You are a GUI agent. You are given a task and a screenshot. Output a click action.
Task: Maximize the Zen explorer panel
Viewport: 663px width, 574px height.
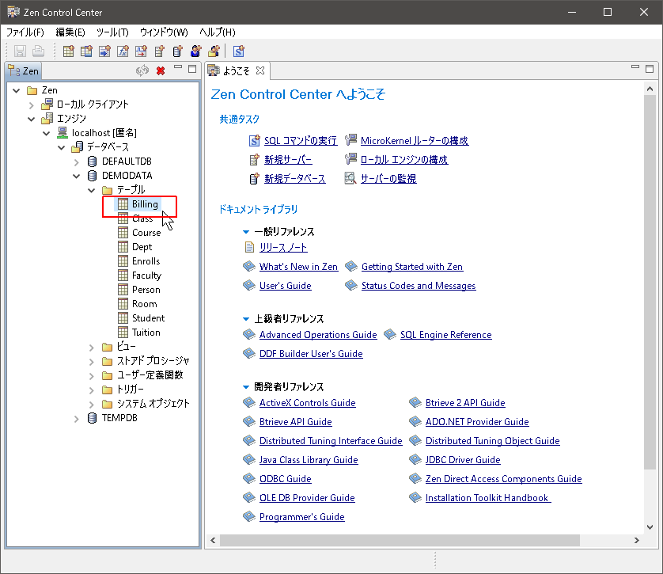click(x=192, y=70)
